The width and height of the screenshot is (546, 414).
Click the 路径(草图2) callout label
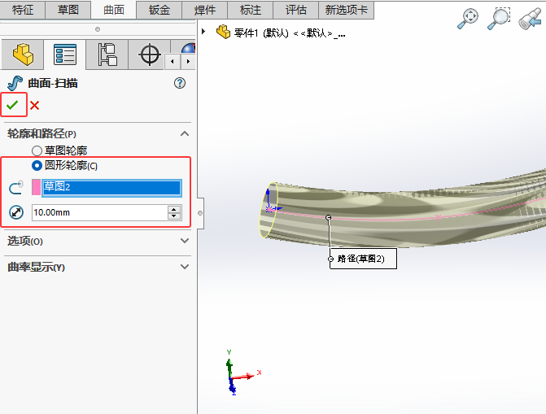coord(363,259)
